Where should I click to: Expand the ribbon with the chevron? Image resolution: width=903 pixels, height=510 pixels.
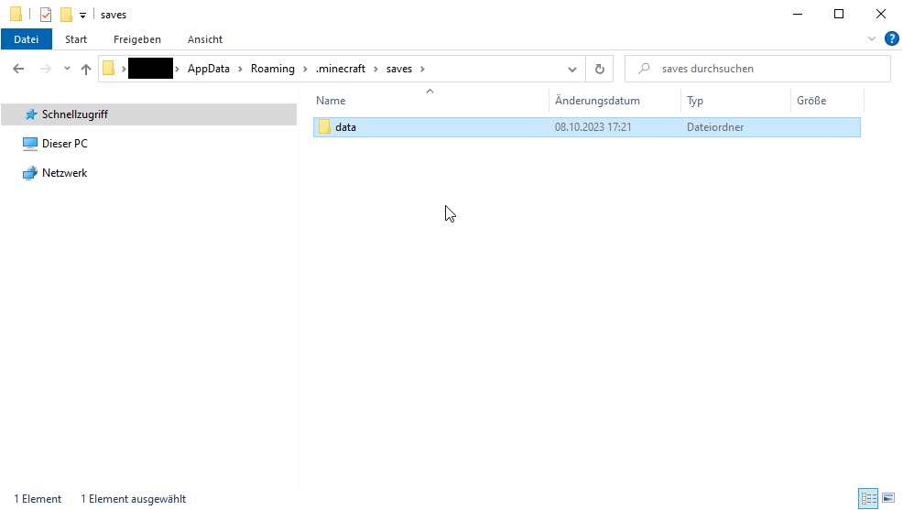[871, 38]
